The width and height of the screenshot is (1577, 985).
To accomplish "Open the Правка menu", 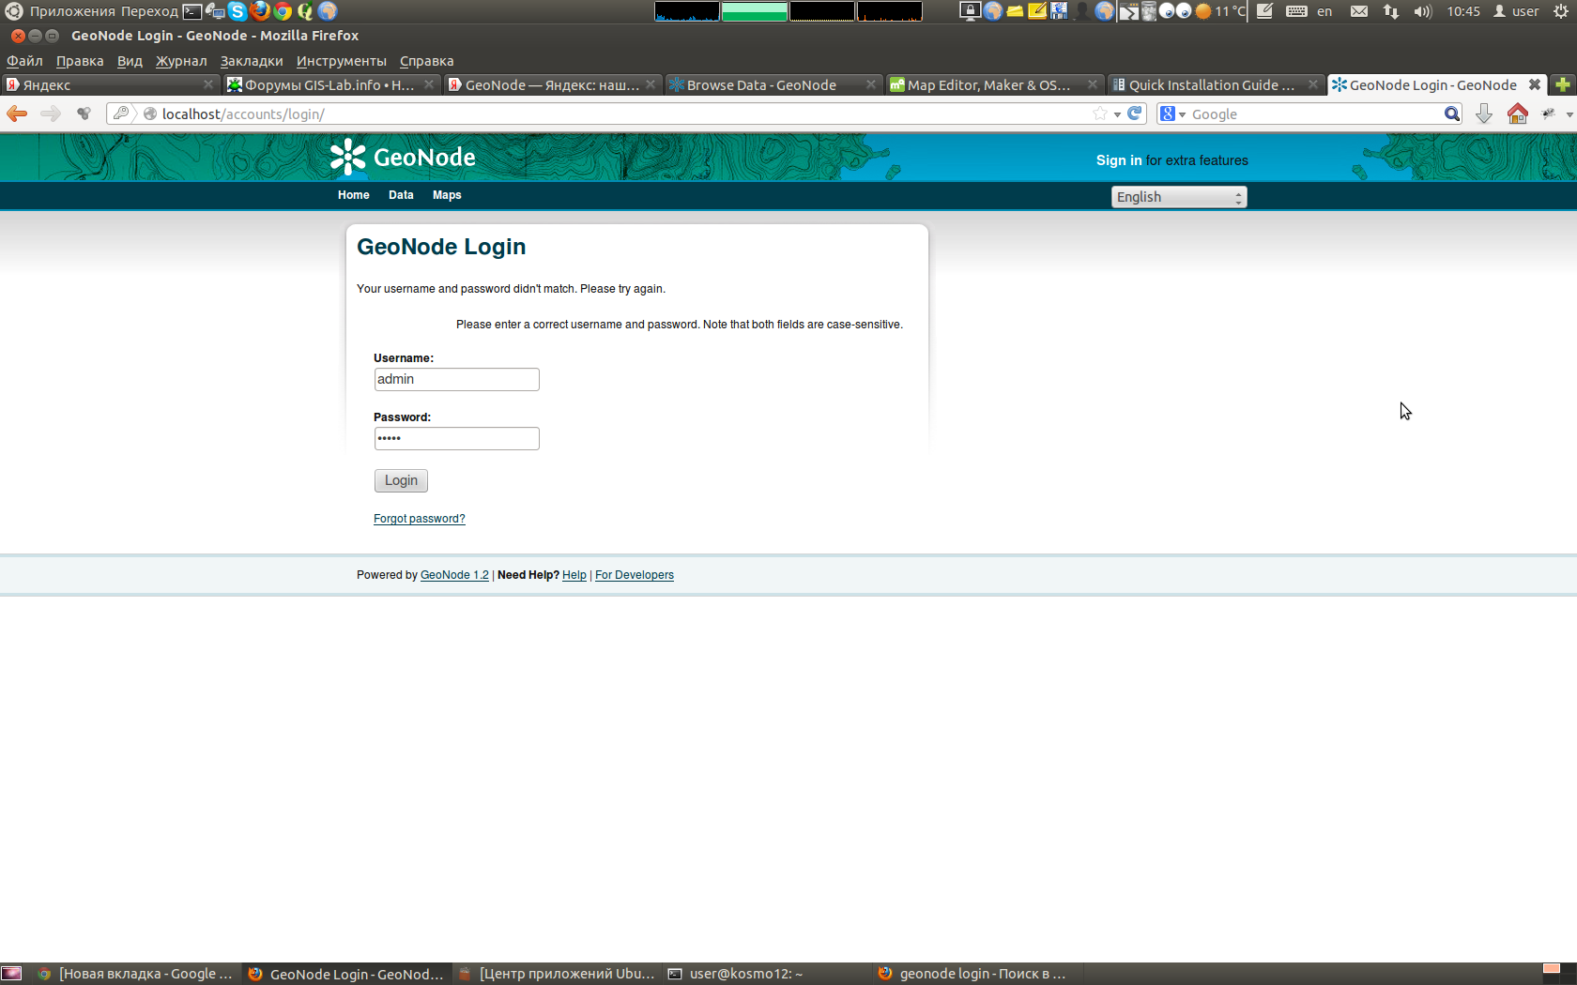I will tap(80, 61).
